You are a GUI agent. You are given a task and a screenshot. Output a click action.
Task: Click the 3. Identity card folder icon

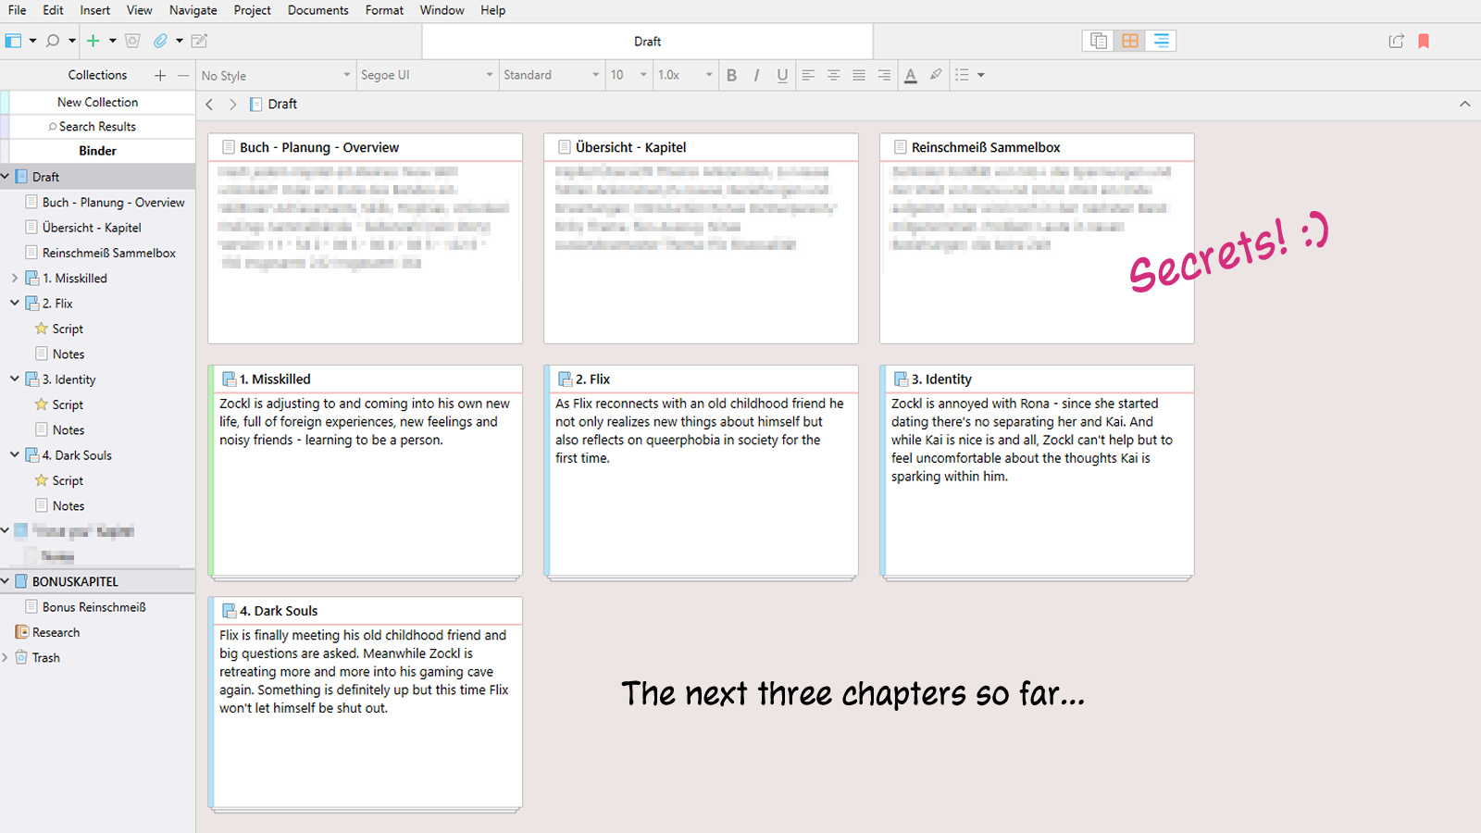(x=901, y=379)
